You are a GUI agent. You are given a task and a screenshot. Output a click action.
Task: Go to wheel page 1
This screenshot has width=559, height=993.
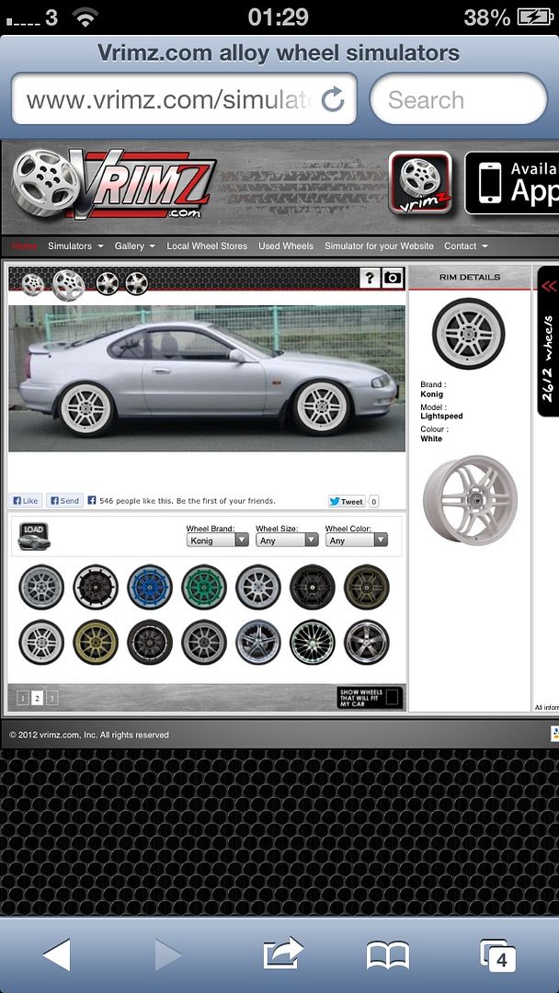point(23,698)
